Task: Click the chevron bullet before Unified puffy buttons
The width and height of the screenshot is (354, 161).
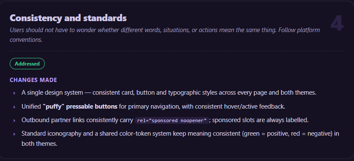Action: click(x=14, y=106)
